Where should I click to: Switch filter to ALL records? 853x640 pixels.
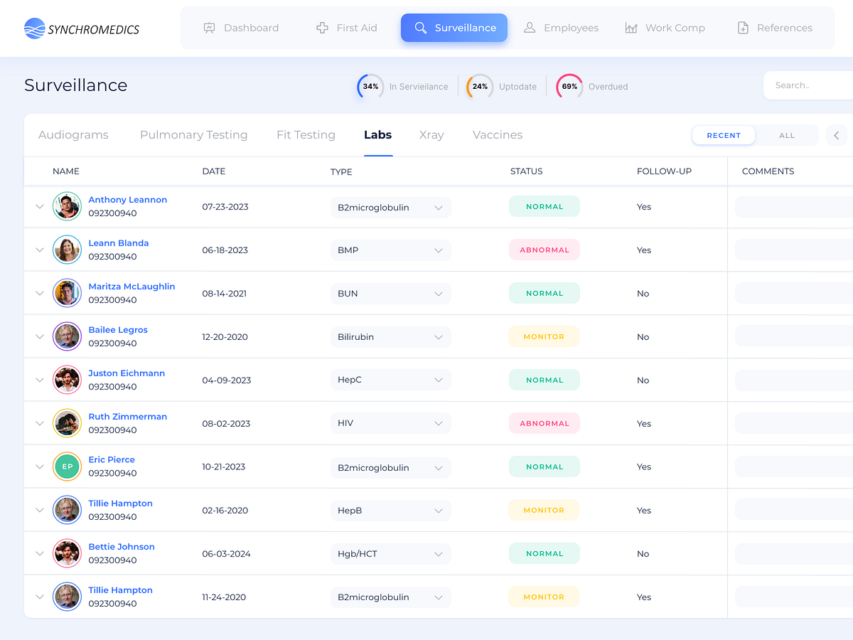click(x=786, y=135)
